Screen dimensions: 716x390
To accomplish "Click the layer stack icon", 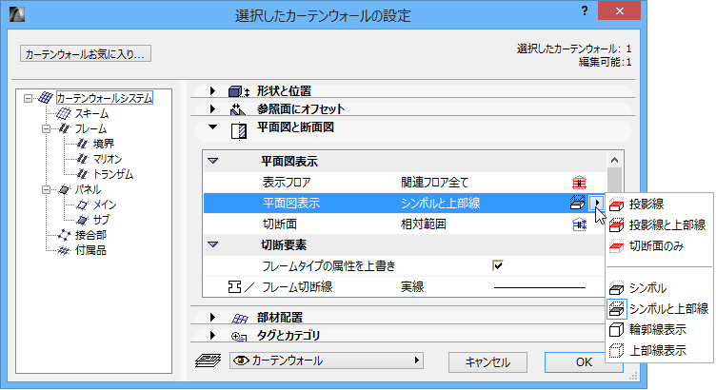I will pos(209,361).
